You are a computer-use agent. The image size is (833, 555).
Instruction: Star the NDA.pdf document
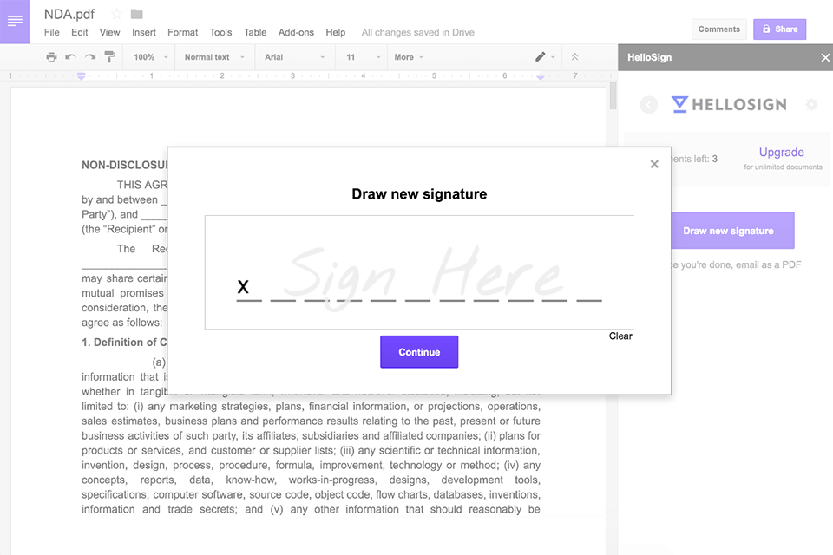click(116, 15)
